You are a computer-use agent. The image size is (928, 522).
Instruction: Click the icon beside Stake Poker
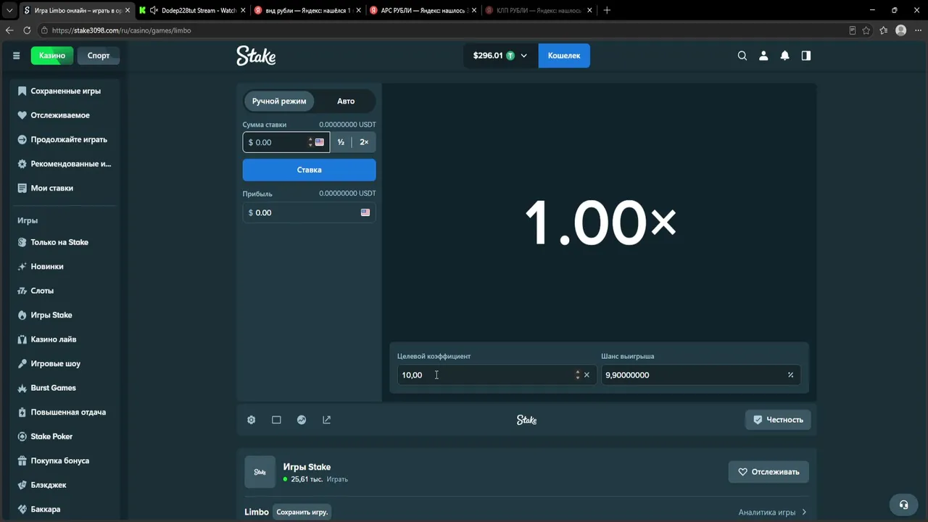[x=22, y=436]
